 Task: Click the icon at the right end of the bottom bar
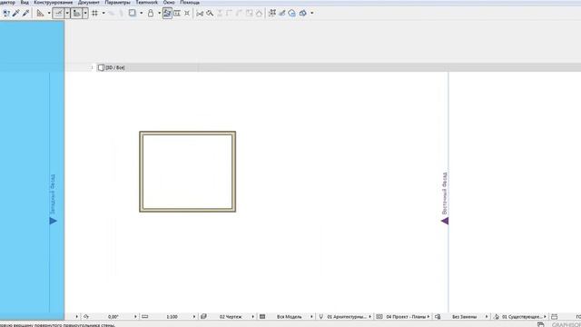tap(555, 317)
